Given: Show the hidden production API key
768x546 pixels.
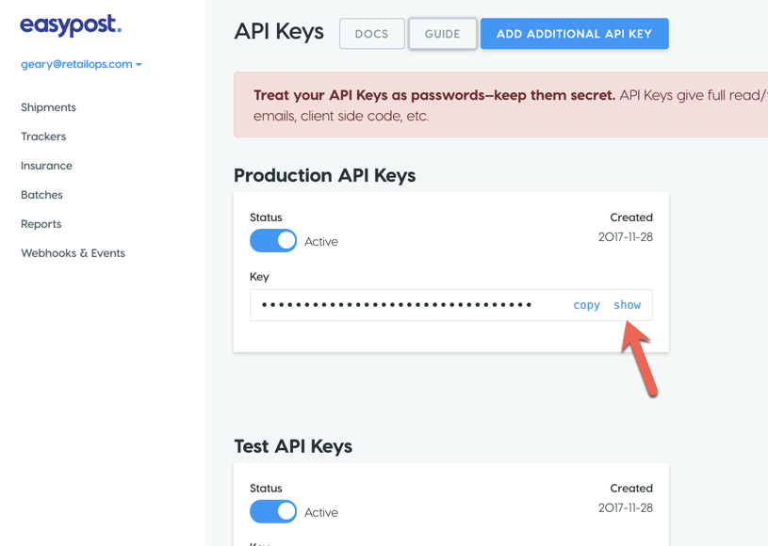Looking at the screenshot, I should [x=627, y=305].
